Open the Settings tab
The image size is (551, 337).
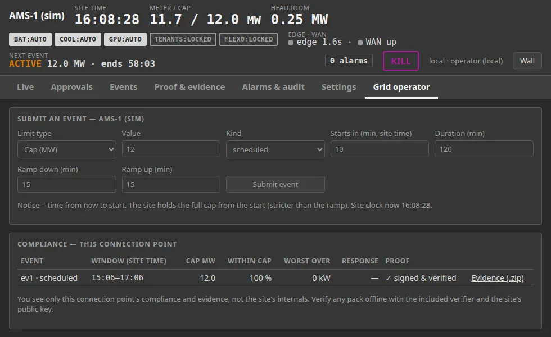click(x=338, y=87)
